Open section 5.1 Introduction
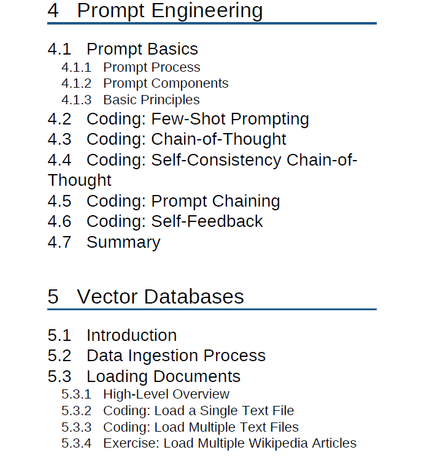 coord(112,335)
